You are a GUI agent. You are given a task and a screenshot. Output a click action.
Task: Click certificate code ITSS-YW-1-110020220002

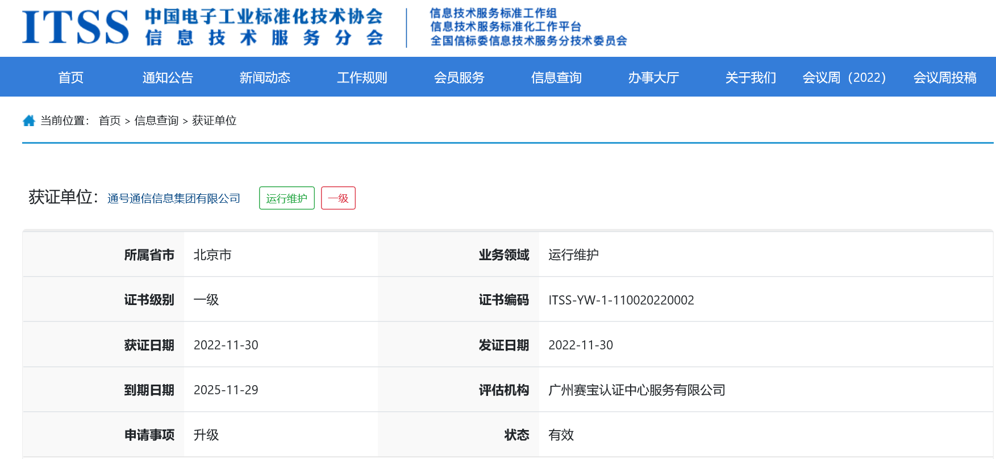click(621, 300)
